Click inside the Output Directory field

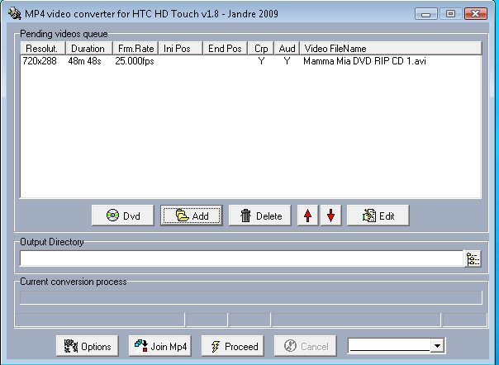pyautogui.click(x=240, y=259)
